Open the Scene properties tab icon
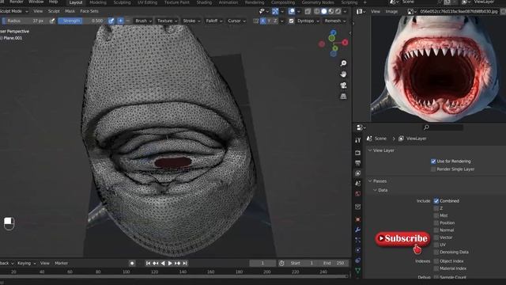The height and width of the screenshot is (285, 506). click(357, 183)
